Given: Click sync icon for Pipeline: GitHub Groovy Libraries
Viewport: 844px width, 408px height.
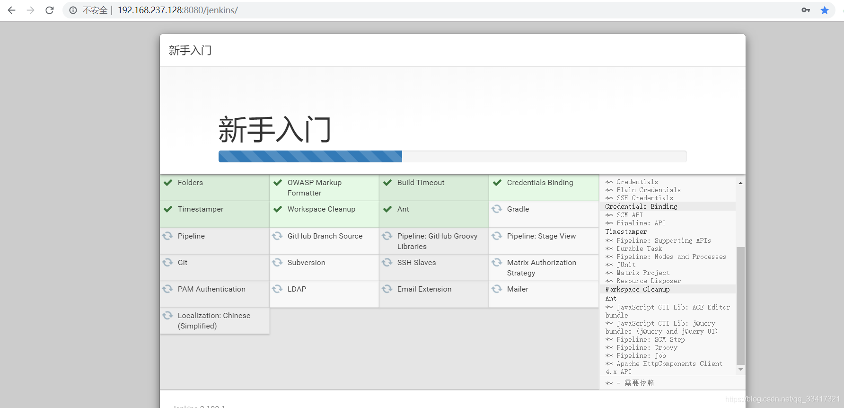Looking at the screenshot, I should pyautogui.click(x=387, y=236).
